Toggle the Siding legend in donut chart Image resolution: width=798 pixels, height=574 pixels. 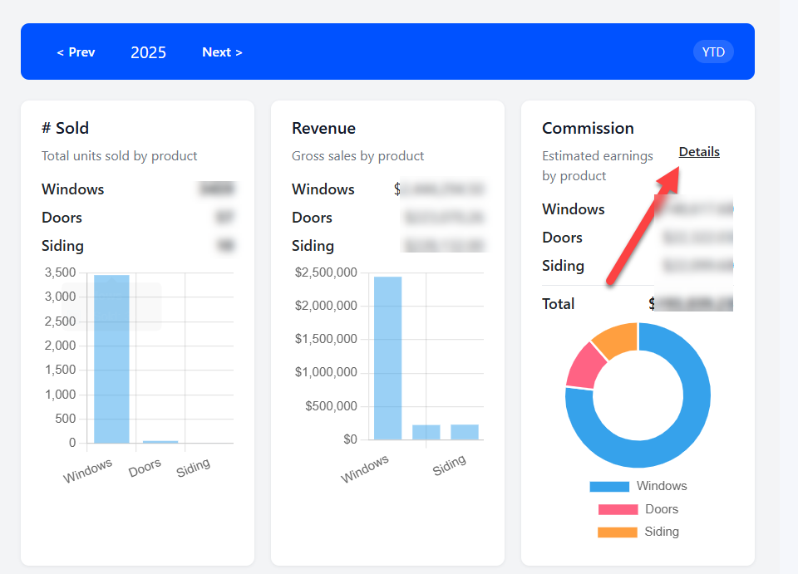(638, 532)
